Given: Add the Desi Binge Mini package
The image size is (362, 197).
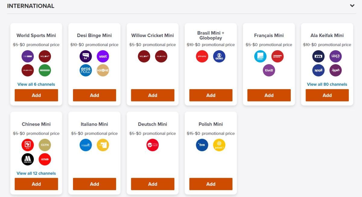Looking at the screenshot, I should point(94,95).
